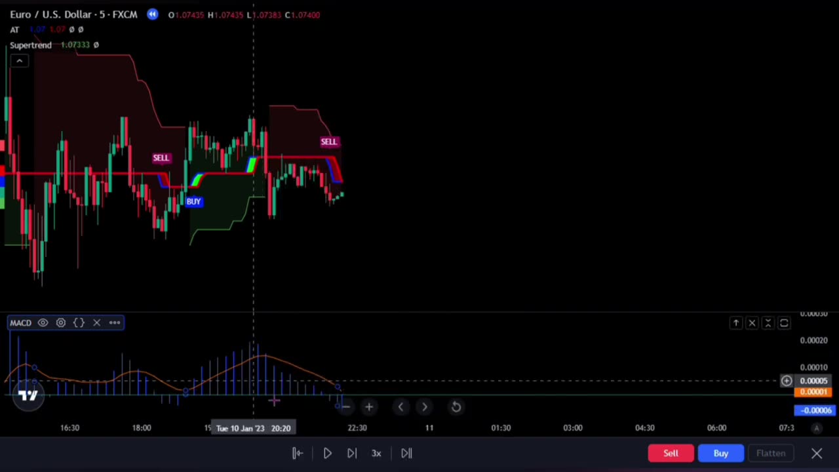Image resolution: width=839 pixels, height=472 pixels.
Task: Zoom in chart with plus button
Action: coord(369,407)
